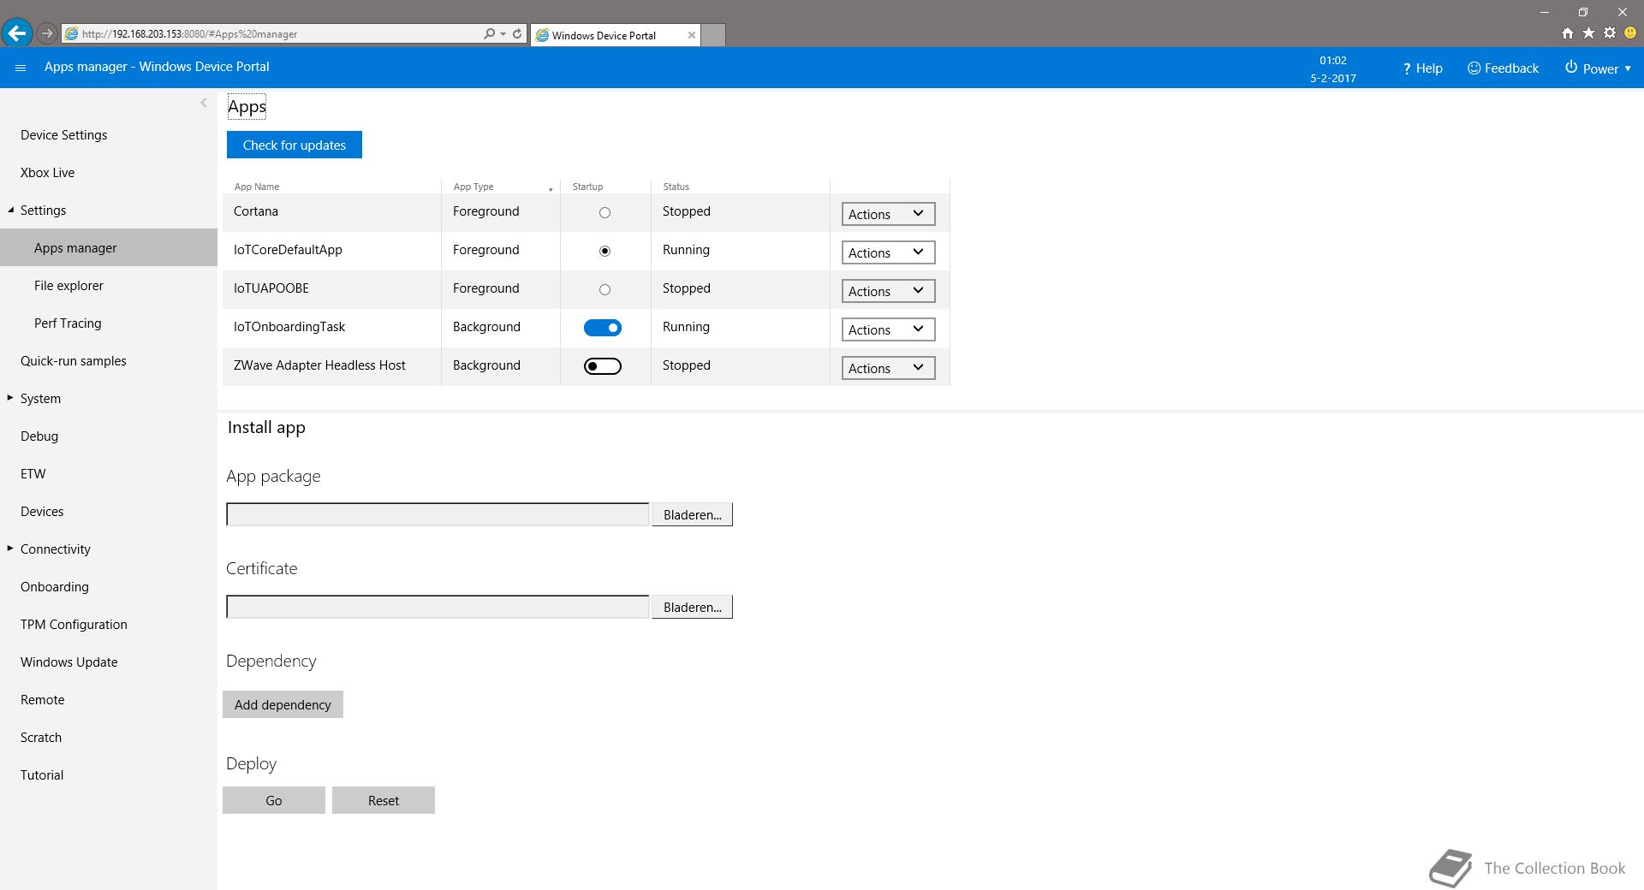Open the Power dropdown menu
Viewport: 1644px width, 890px height.
1598,68
